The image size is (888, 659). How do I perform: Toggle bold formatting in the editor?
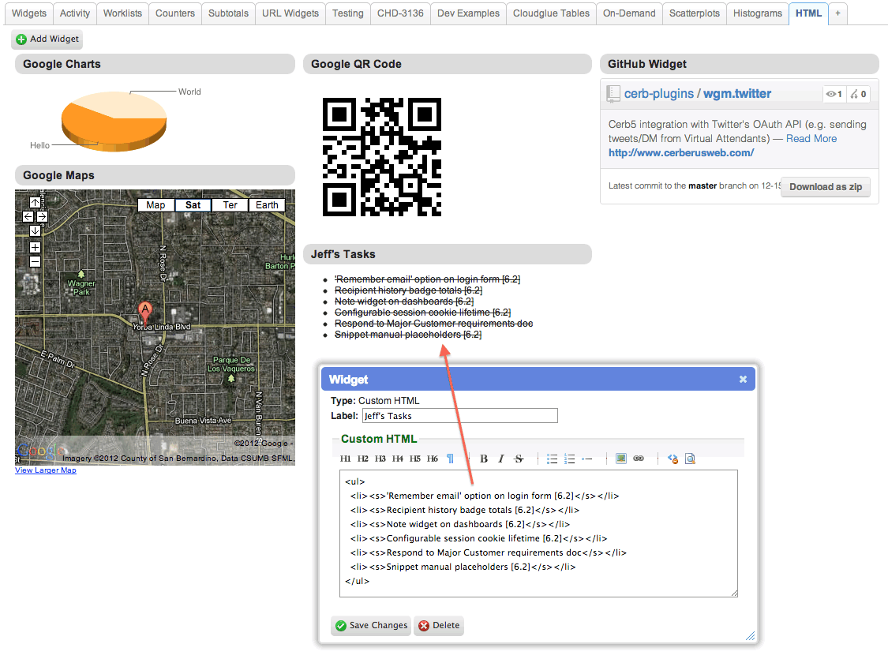pyautogui.click(x=484, y=459)
